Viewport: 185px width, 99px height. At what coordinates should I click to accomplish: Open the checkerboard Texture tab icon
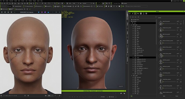tap(141, 14)
